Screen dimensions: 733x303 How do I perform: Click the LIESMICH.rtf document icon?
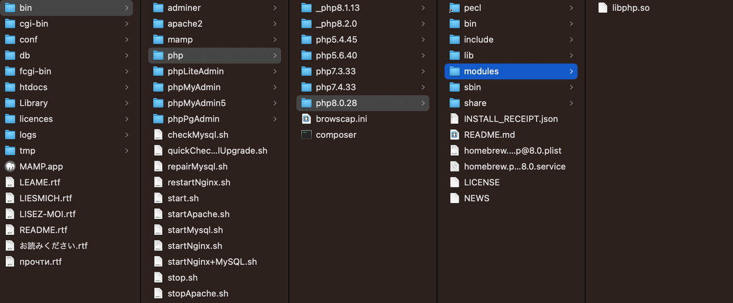pyautogui.click(x=10, y=198)
